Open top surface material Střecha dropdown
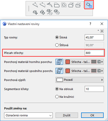 click(x=84, y=62)
